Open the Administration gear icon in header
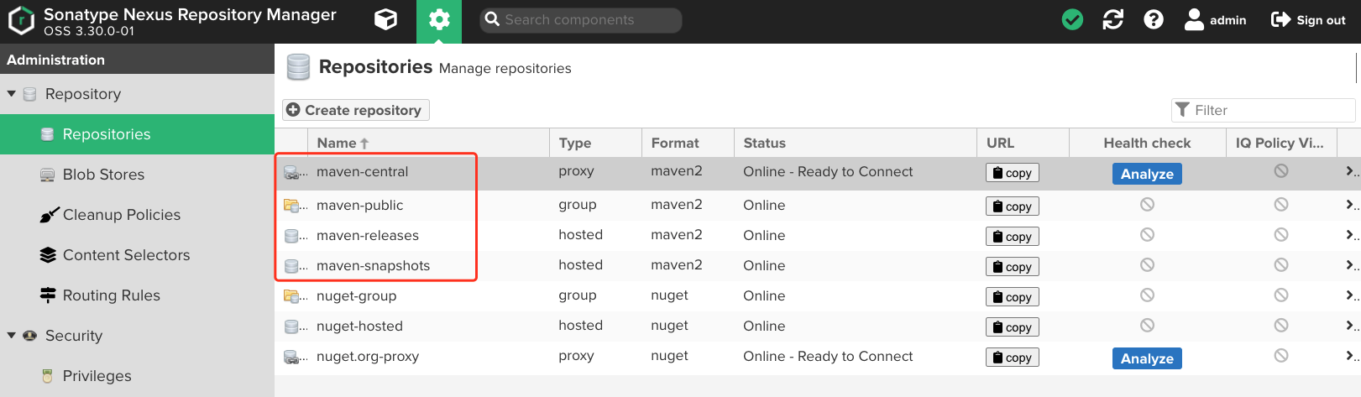 click(439, 20)
